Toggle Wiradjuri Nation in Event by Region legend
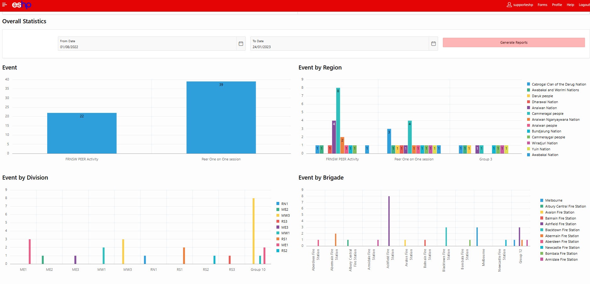This screenshot has height=284, width=590. click(544, 143)
